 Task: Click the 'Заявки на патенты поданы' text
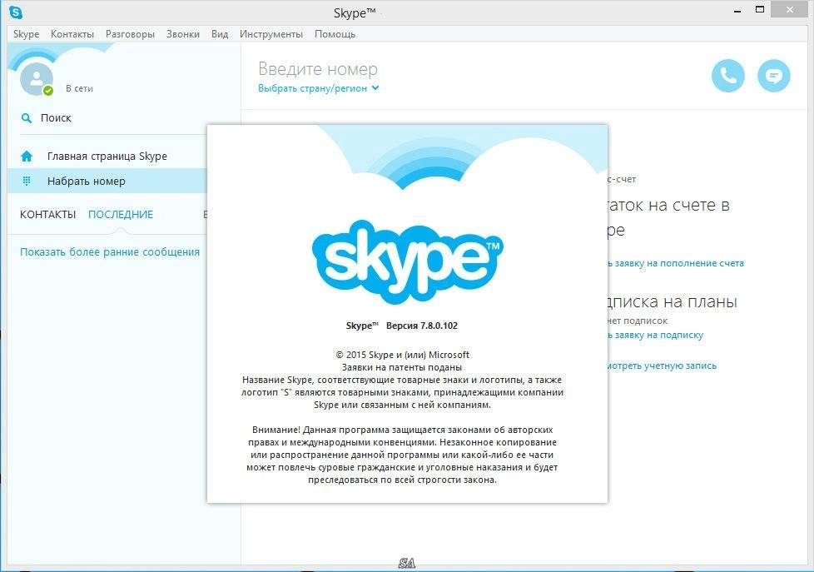(x=402, y=367)
